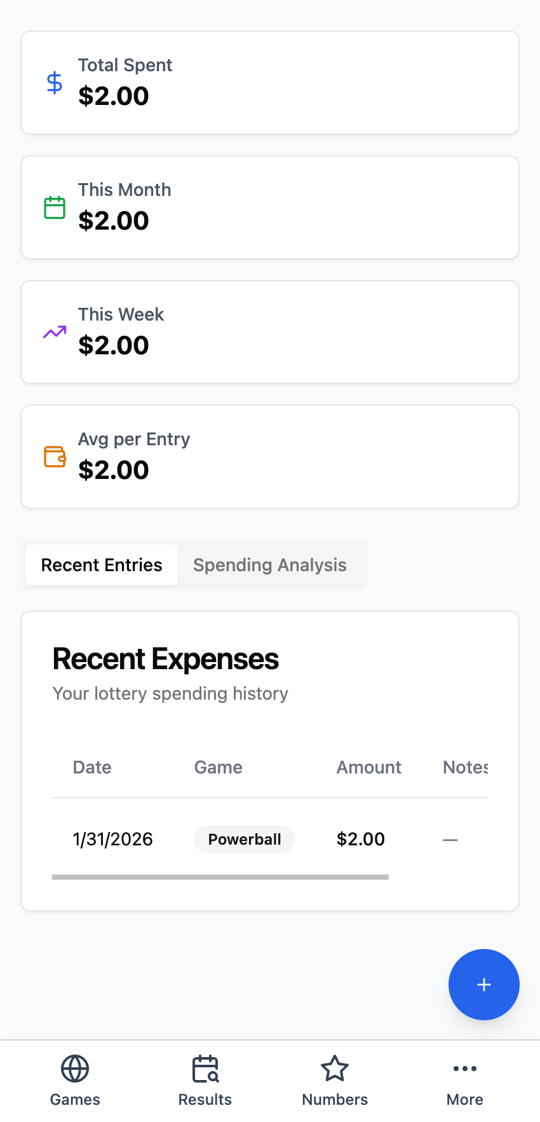Open Numbers via the star icon
Screen dimensions: 540x1122
click(335, 1069)
